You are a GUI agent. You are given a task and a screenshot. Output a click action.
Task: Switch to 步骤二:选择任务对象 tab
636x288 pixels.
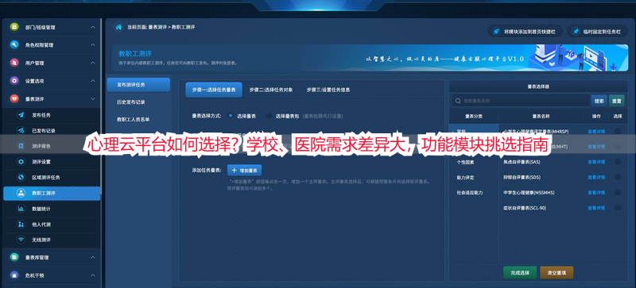(x=271, y=90)
